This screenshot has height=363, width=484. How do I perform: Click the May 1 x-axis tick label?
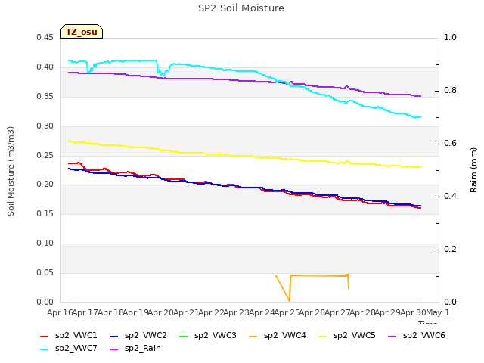coord(437,312)
